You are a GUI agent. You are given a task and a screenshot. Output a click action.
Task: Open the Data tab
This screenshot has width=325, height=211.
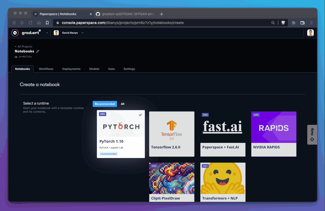[111, 69]
